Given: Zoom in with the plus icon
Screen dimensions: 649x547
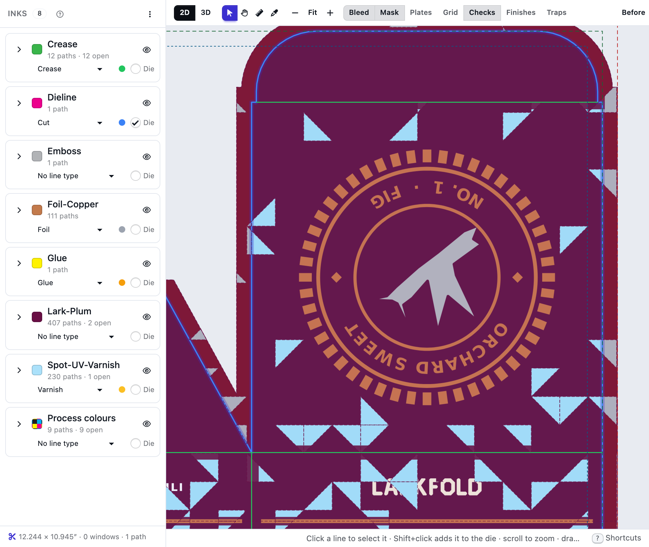Looking at the screenshot, I should (x=330, y=13).
